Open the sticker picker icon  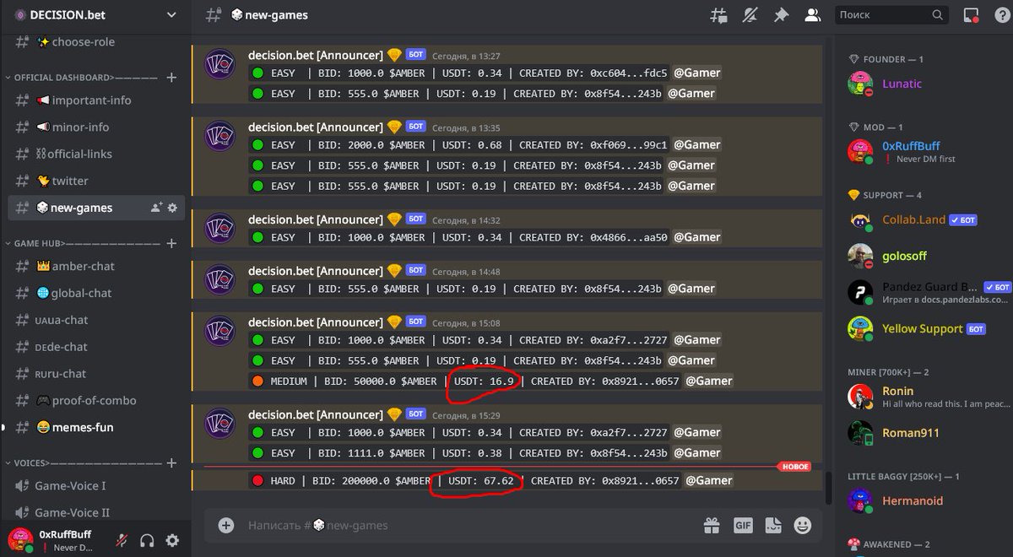pyautogui.click(x=773, y=525)
